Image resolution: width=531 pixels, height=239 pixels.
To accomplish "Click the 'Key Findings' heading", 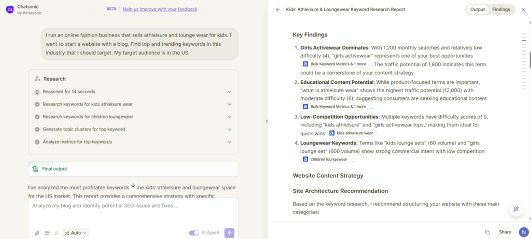I will [310, 35].
